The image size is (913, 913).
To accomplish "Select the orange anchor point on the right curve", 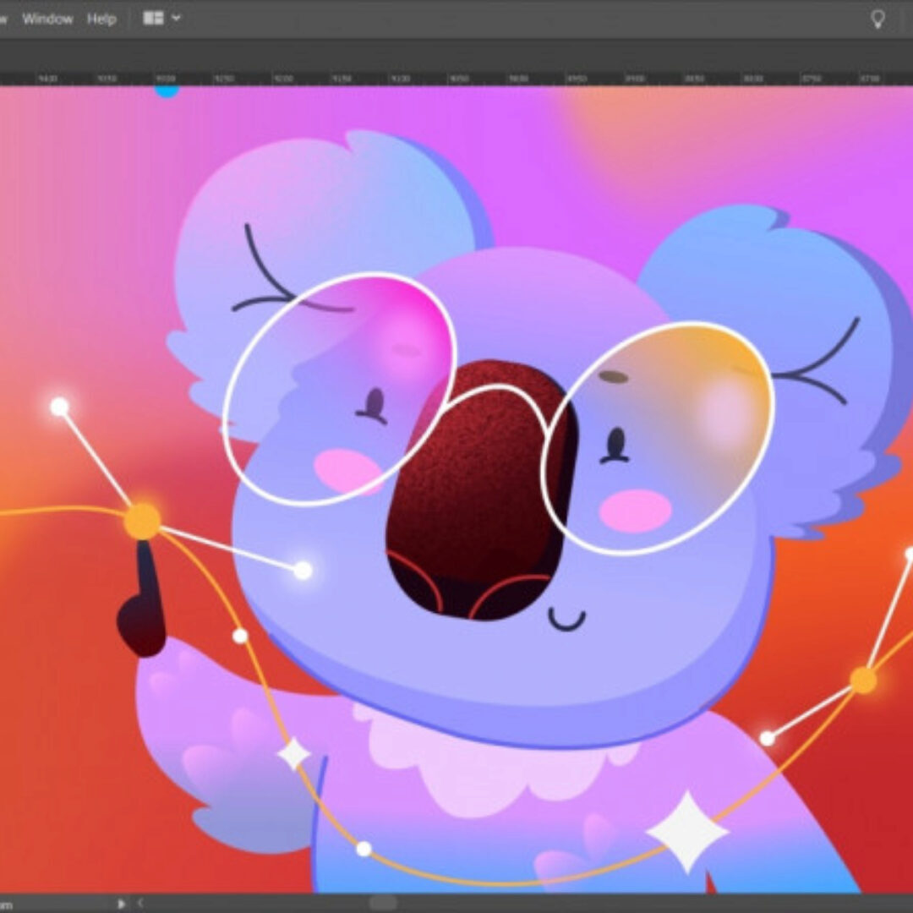I will click(x=863, y=680).
